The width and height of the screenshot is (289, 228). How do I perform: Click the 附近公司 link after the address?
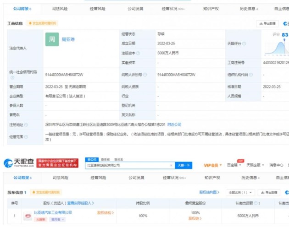click(x=174, y=125)
